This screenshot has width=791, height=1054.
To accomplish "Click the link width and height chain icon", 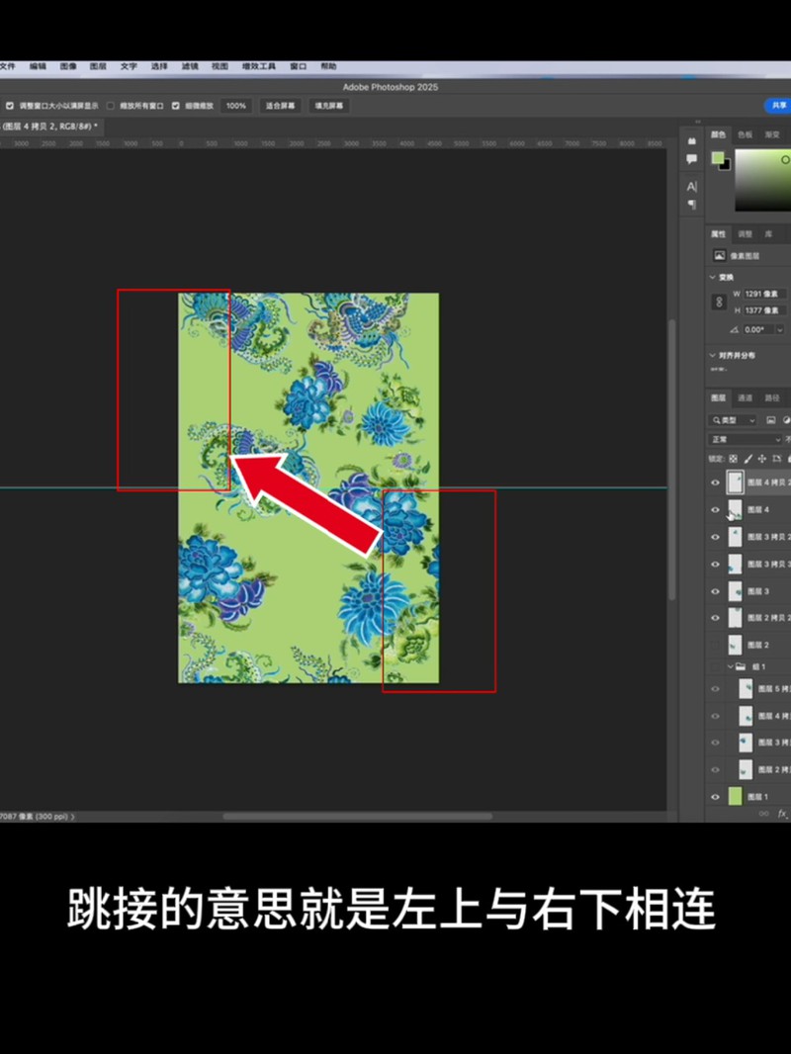I will point(720,303).
